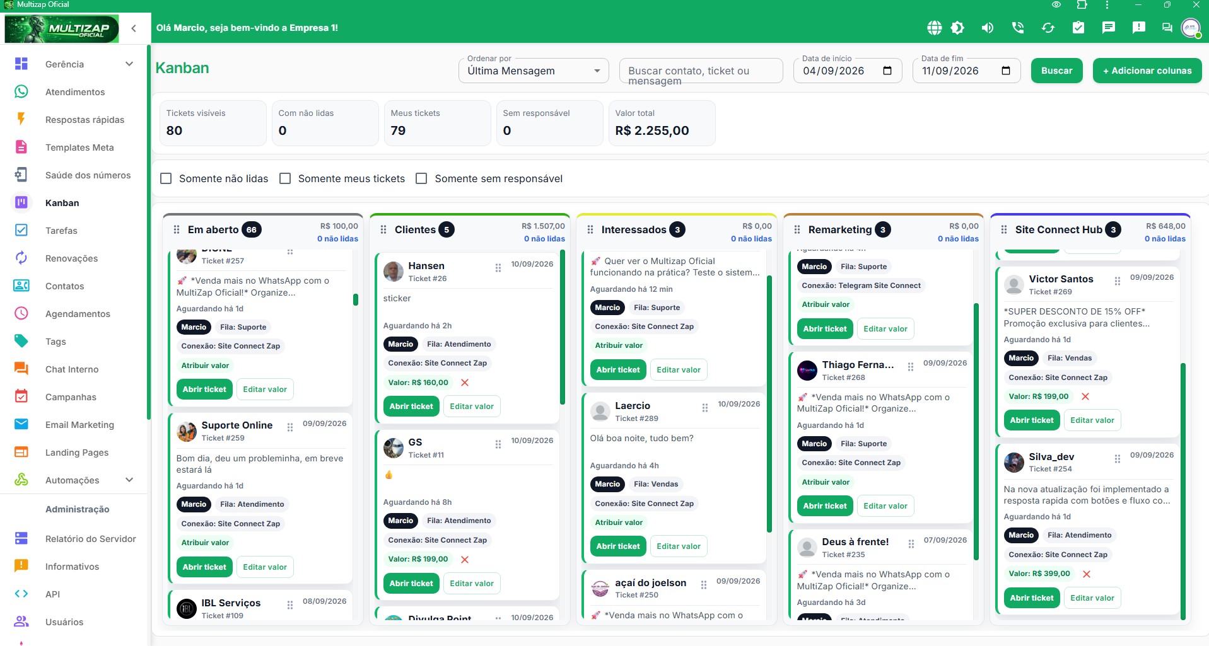The width and height of the screenshot is (1209, 646).
Task: Click the Tags icon in the sidebar
Action: coord(21,341)
